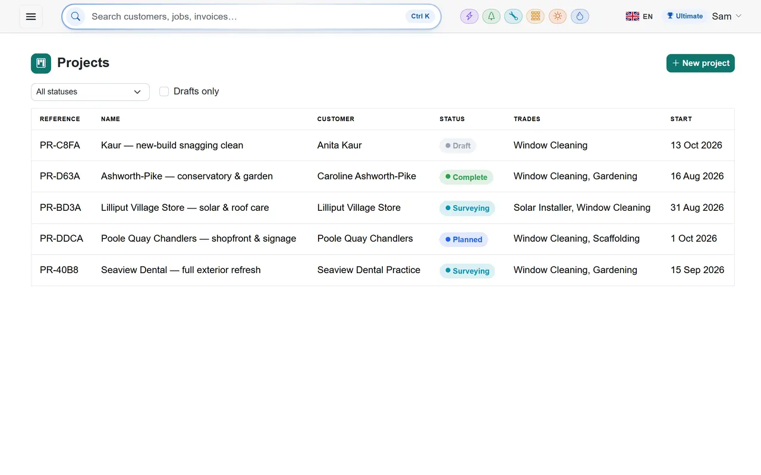Click the 16 Aug 2026 start date
The height and width of the screenshot is (475, 761).
click(697, 176)
